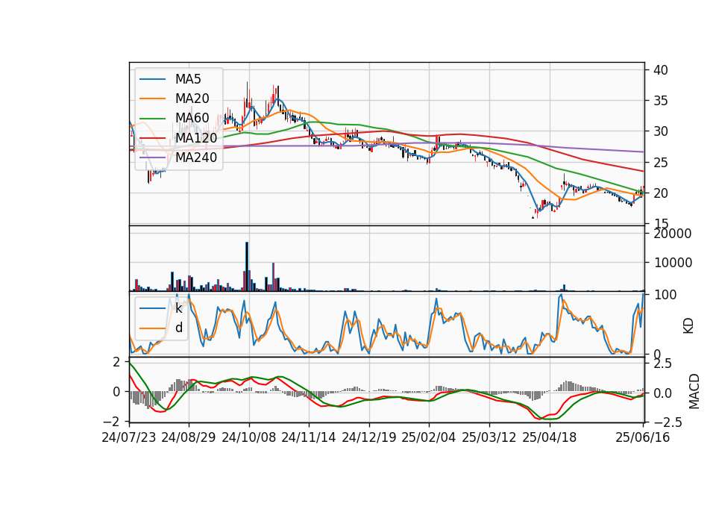Click the red MA120 legend line swatch
Viewport: 716px width, 515px height.
(152, 137)
